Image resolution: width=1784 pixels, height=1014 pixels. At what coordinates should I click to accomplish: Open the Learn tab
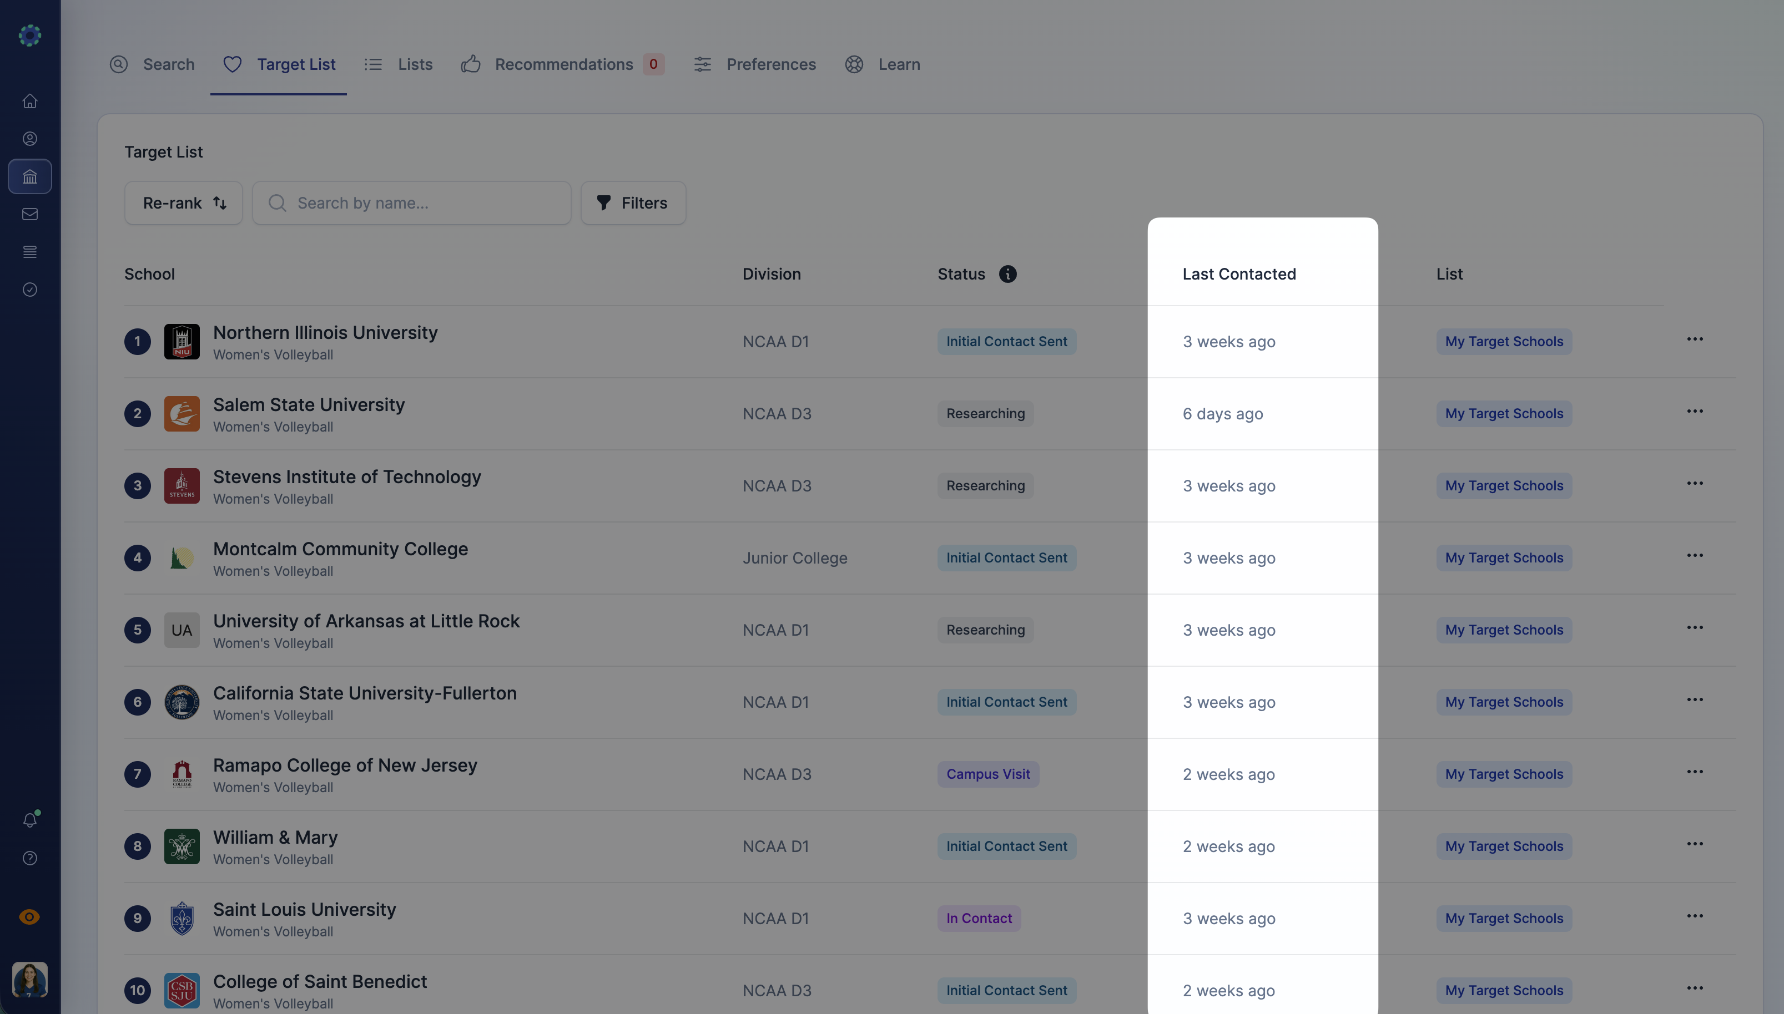(x=882, y=64)
